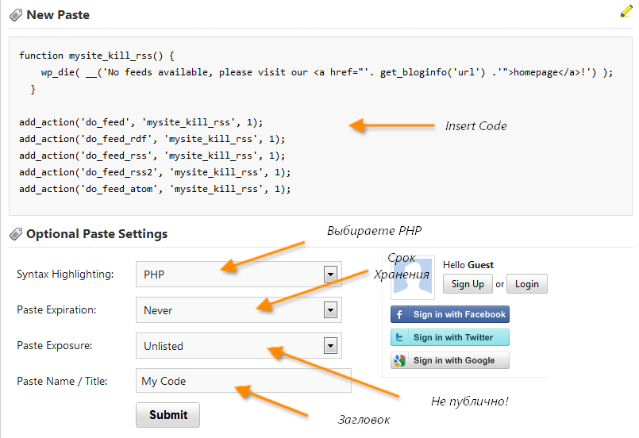639x438 pixels.
Task: Click the guest avatar picture
Action: coord(413,278)
